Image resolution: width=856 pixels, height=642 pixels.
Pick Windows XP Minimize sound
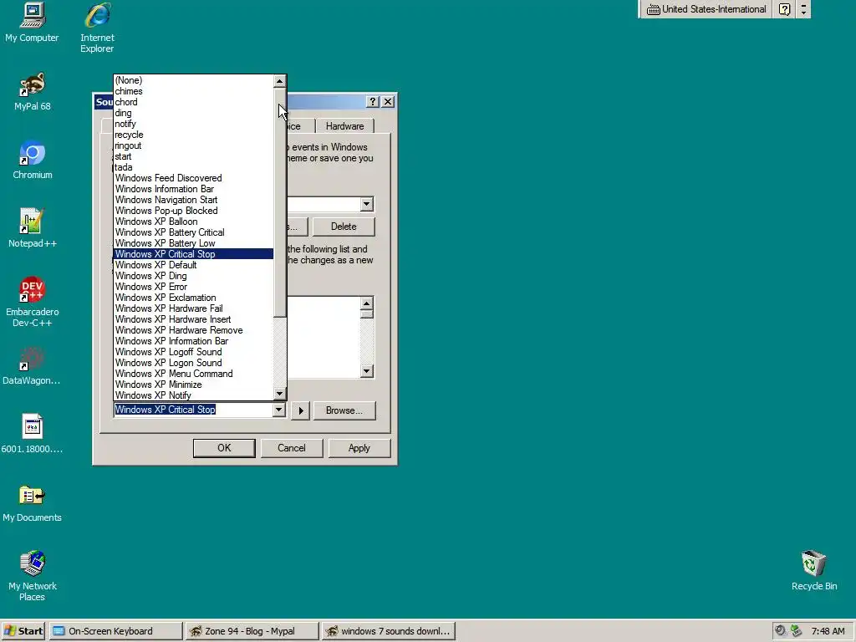pyautogui.click(x=193, y=385)
